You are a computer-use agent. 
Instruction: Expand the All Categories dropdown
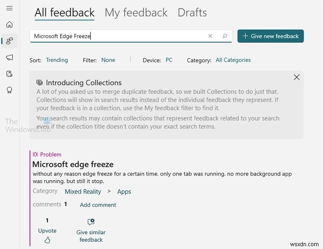coord(233,60)
